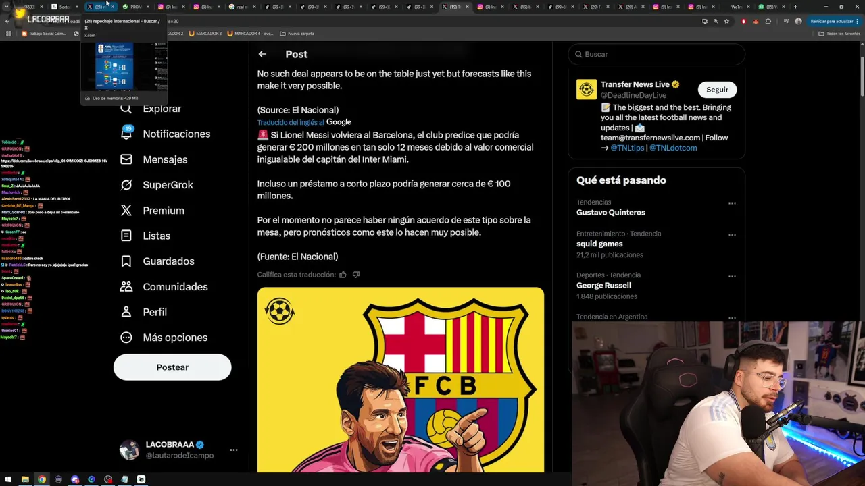
Task: Open the Gustavo Quinteros trend
Action: click(611, 212)
